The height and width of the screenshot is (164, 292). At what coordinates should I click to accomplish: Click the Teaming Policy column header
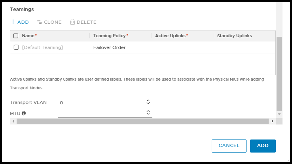110,36
